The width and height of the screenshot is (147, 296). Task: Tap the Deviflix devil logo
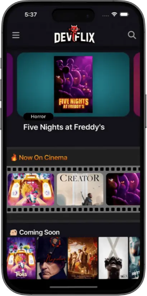click(75, 34)
